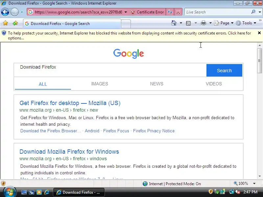
Task: Open the Tools menu
Action: click(x=246, y=23)
